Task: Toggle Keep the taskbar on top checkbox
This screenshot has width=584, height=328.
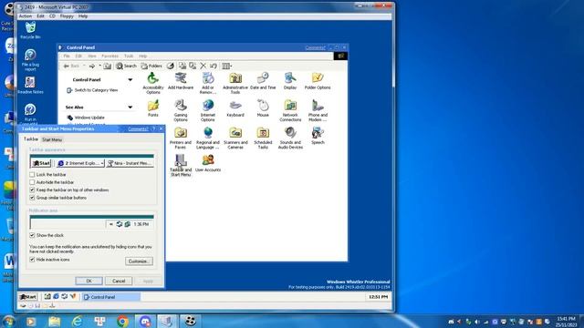Action: click(x=32, y=190)
